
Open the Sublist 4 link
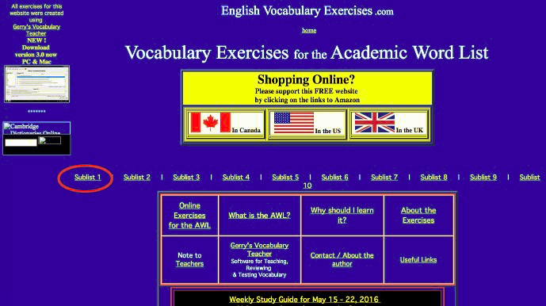tap(236, 177)
